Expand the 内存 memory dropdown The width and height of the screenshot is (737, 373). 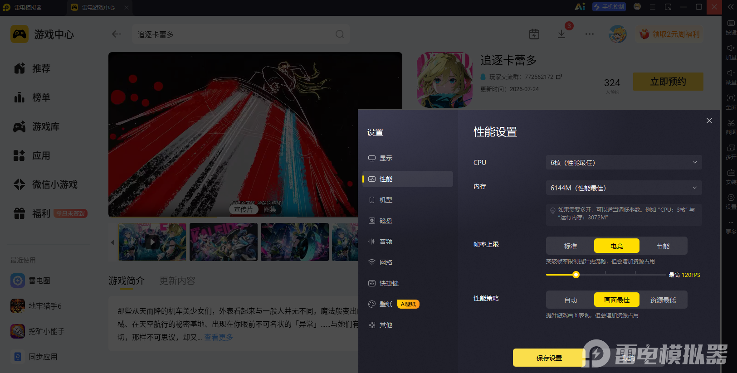(624, 188)
